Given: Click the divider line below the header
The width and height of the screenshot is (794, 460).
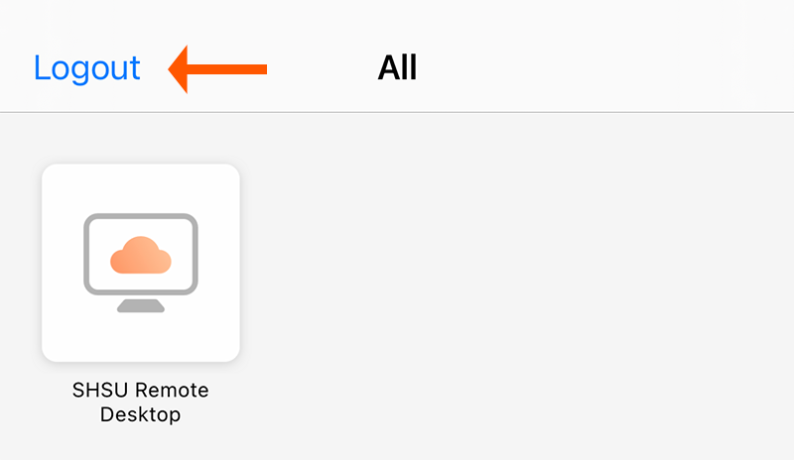Looking at the screenshot, I should point(397,112).
